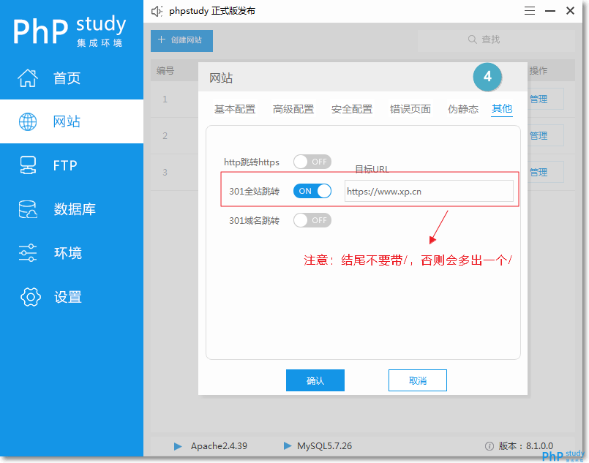Open 设置 in sidebar
Screen dimensions: 589x463
click(72, 297)
